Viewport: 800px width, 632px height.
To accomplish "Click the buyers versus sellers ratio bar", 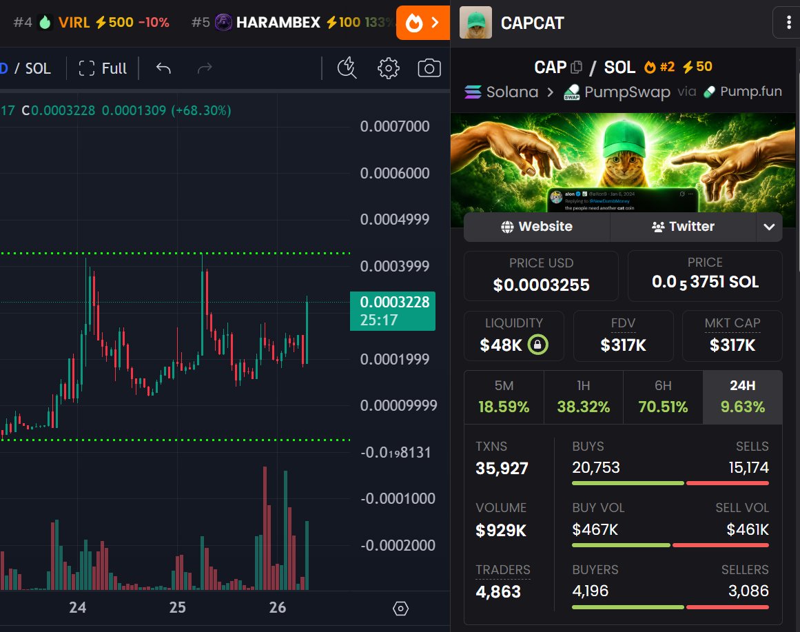I will (x=670, y=607).
